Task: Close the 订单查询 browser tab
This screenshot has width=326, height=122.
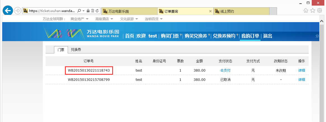Action: point(210,11)
